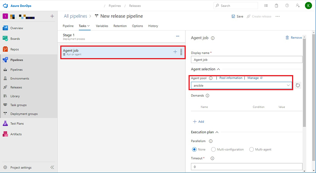Open the work items list icon in header

(266, 6)
